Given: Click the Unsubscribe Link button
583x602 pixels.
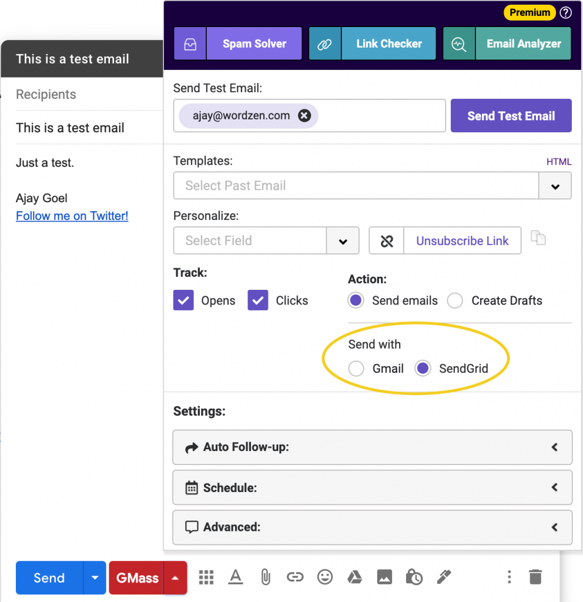Looking at the screenshot, I should coord(462,241).
